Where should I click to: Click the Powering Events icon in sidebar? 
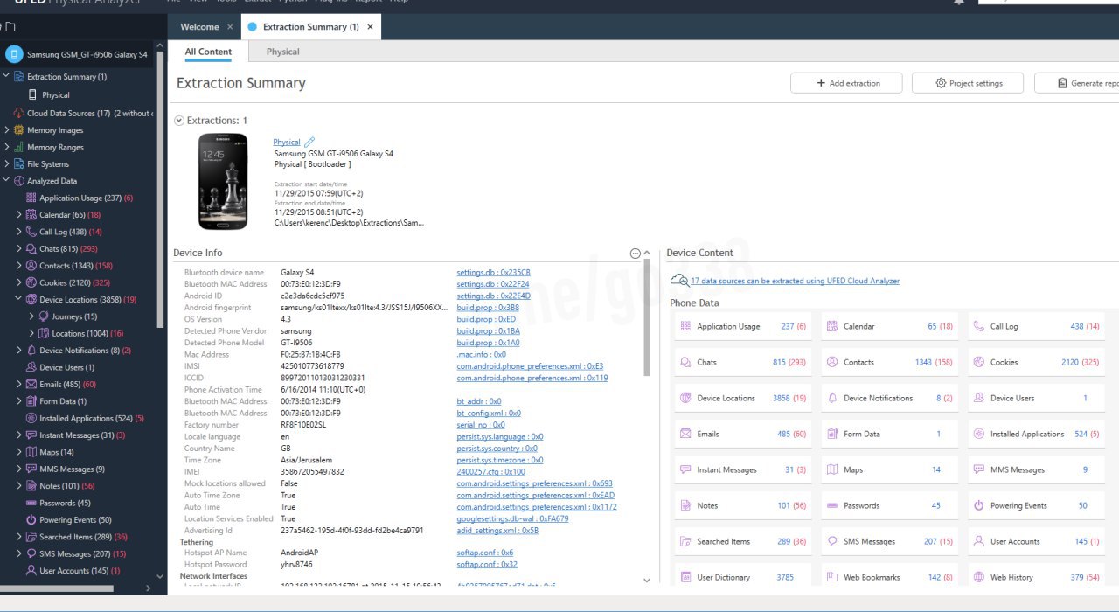(x=31, y=519)
